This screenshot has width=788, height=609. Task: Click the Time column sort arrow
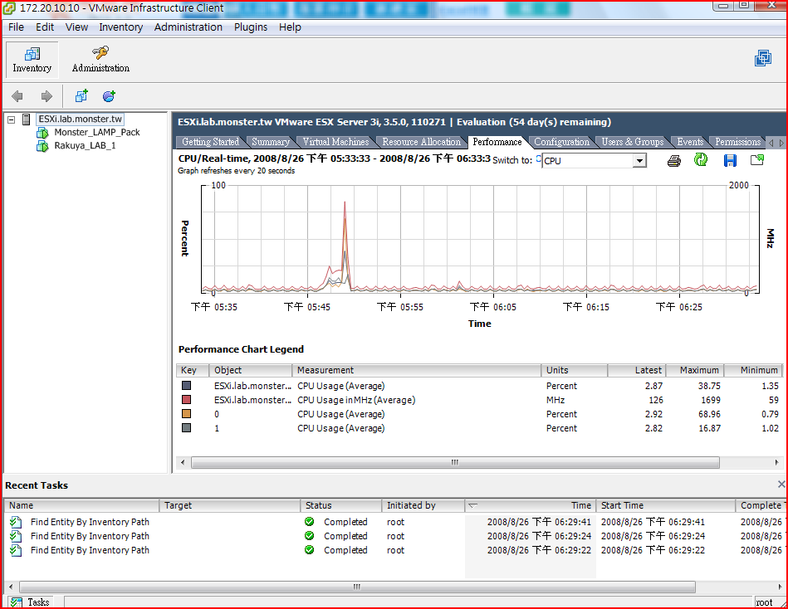(x=472, y=505)
